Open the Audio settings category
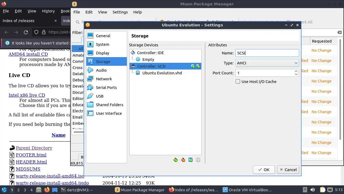This screenshot has height=194, width=344. 106,70
